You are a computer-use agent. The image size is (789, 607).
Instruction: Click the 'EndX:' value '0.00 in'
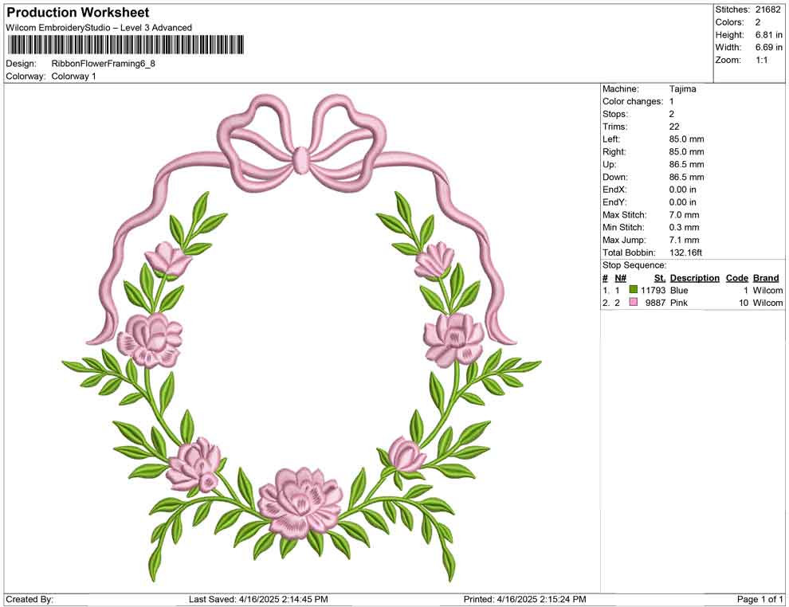click(683, 190)
